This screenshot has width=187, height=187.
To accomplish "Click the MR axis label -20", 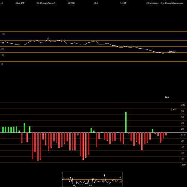I will (183, 141).
